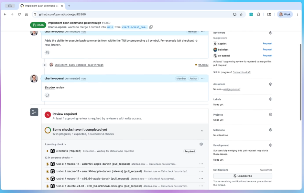
Task: Copy the branch name charlie/bash_com
Action: pos(151,27)
